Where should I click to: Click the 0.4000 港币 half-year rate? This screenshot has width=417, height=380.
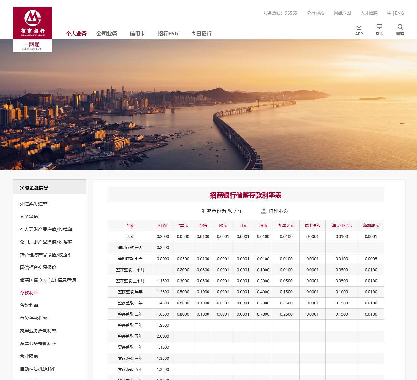[x=263, y=292]
